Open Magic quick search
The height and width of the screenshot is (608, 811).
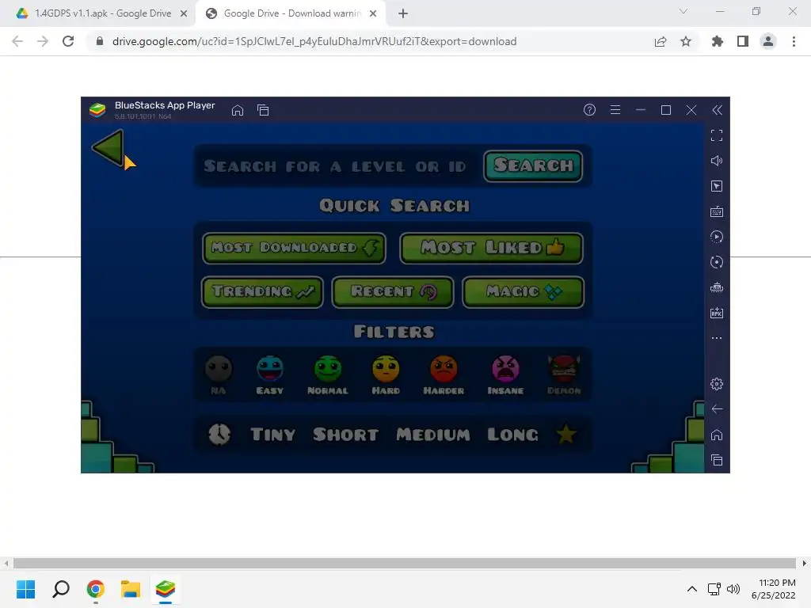pos(523,292)
